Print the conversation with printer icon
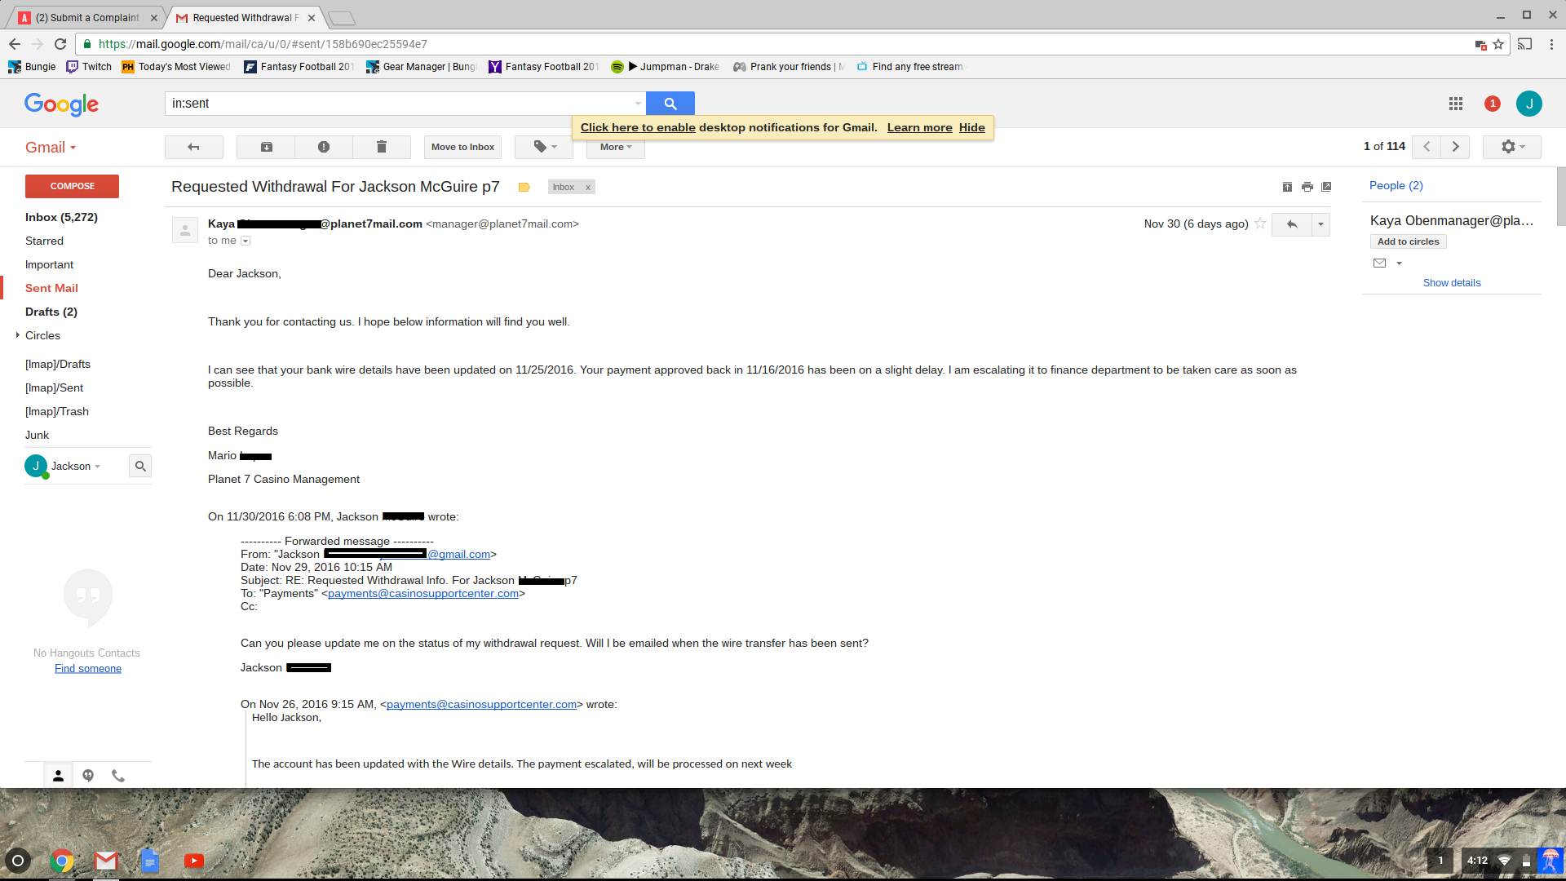 tap(1307, 187)
